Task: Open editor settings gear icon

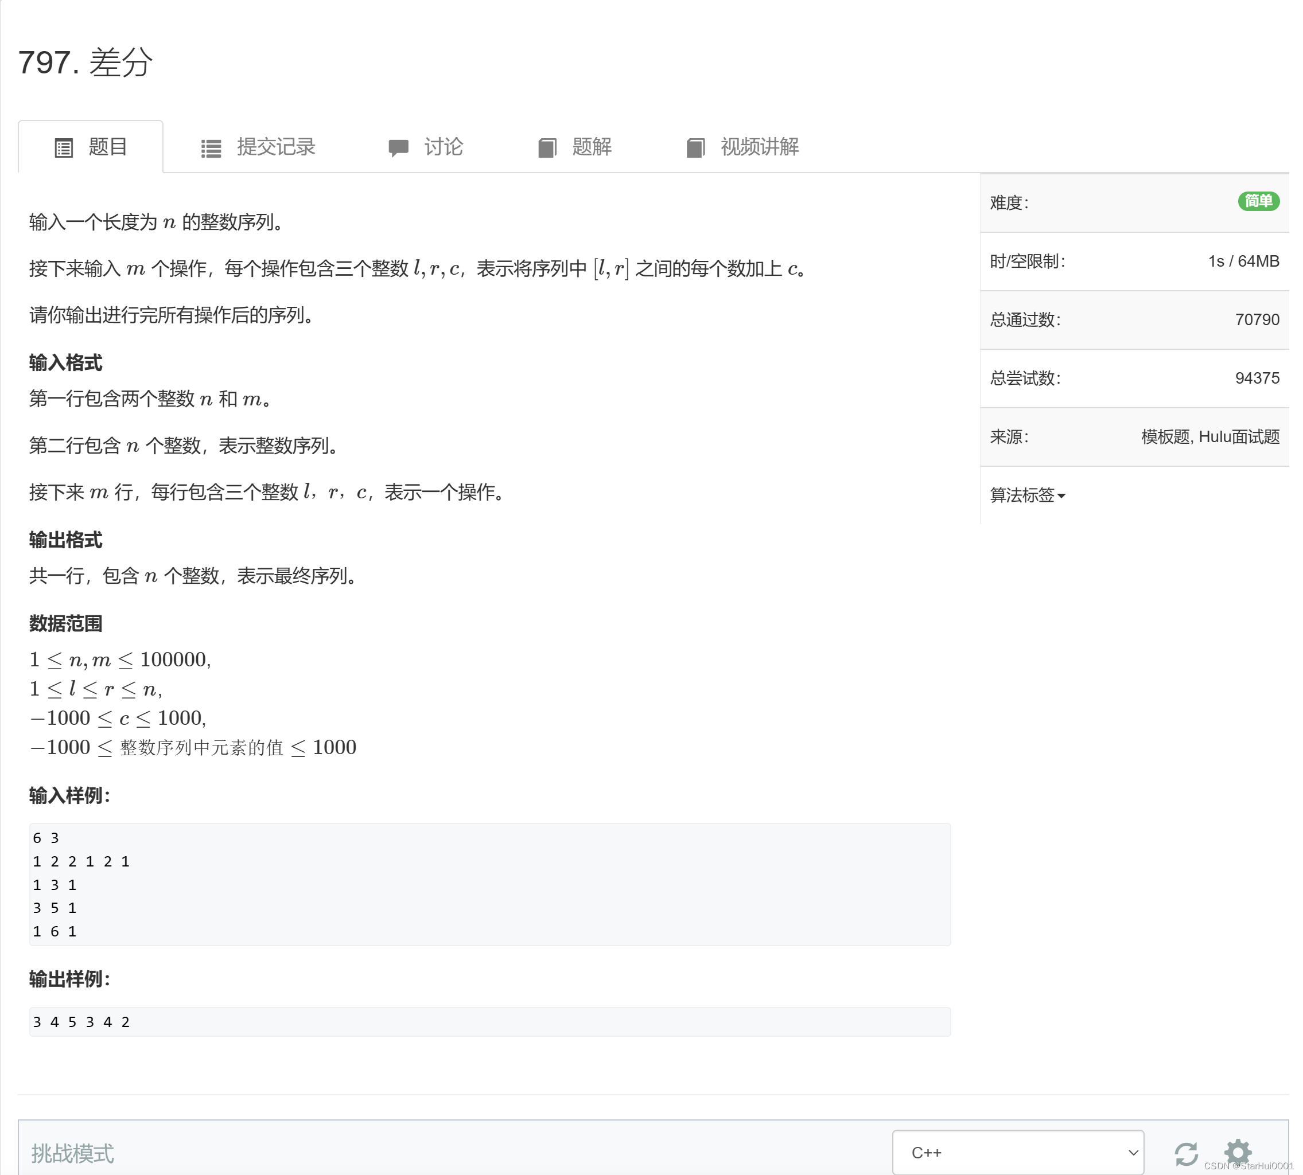Action: pos(1237,1151)
